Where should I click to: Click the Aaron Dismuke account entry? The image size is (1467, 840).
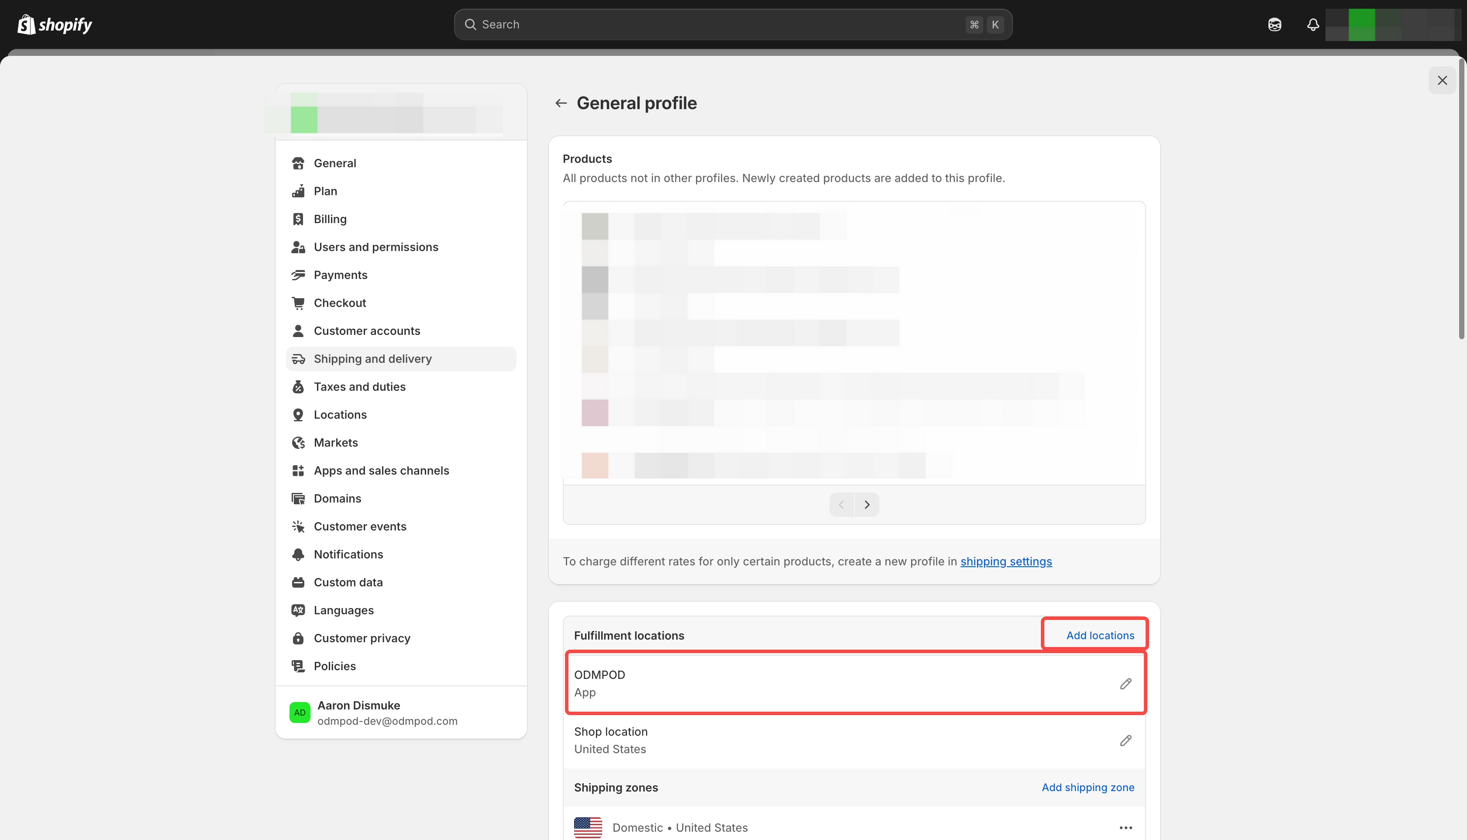[386, 713]
